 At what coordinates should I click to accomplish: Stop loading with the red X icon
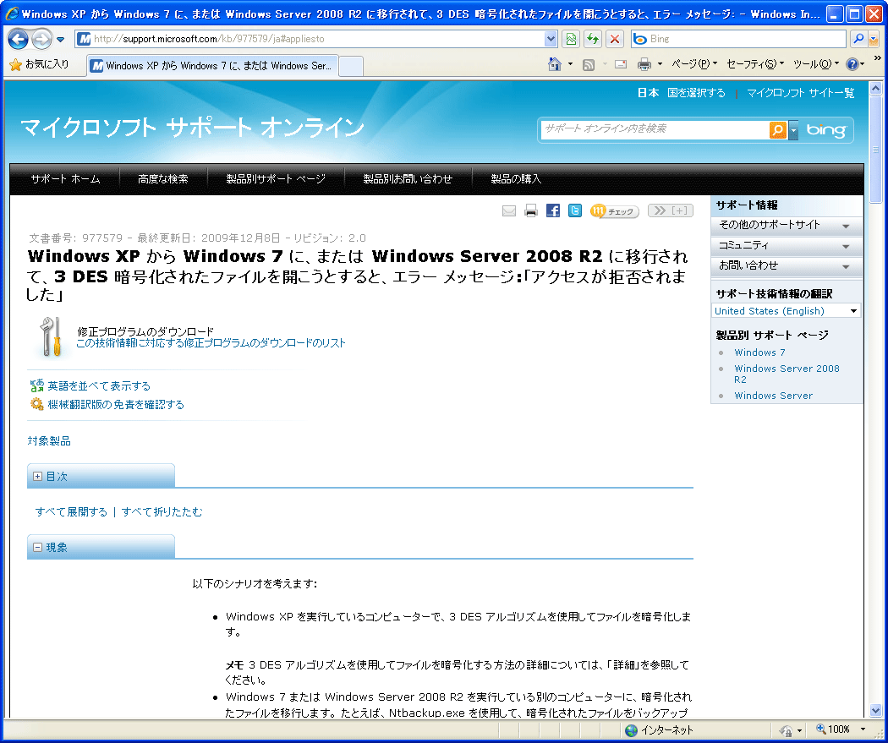(x=615, y=39)
